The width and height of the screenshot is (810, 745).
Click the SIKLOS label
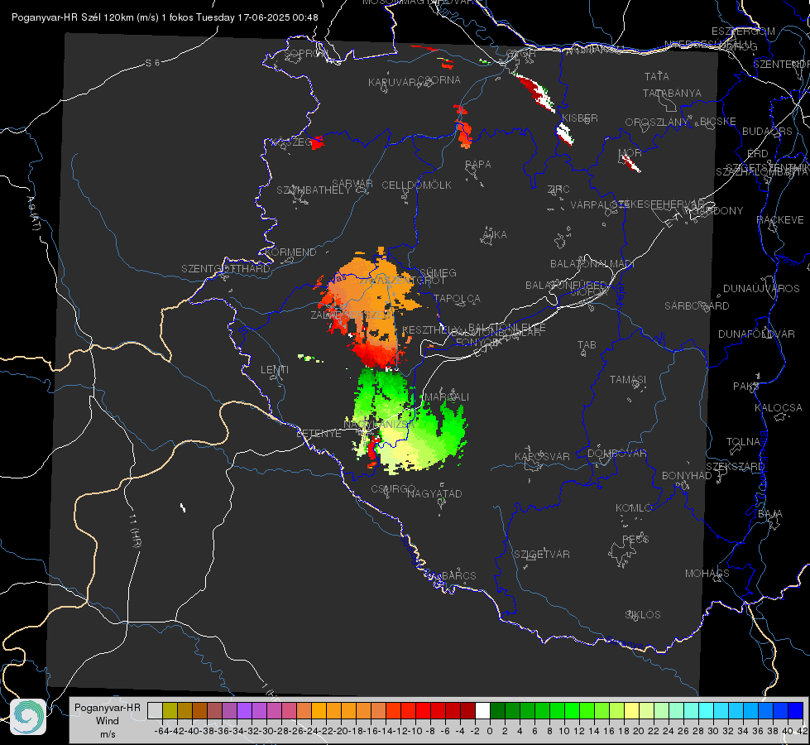tap(643, 614)
